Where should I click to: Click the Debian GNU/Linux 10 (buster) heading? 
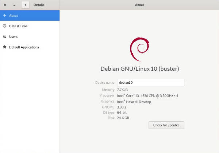[x=140, y=69]
